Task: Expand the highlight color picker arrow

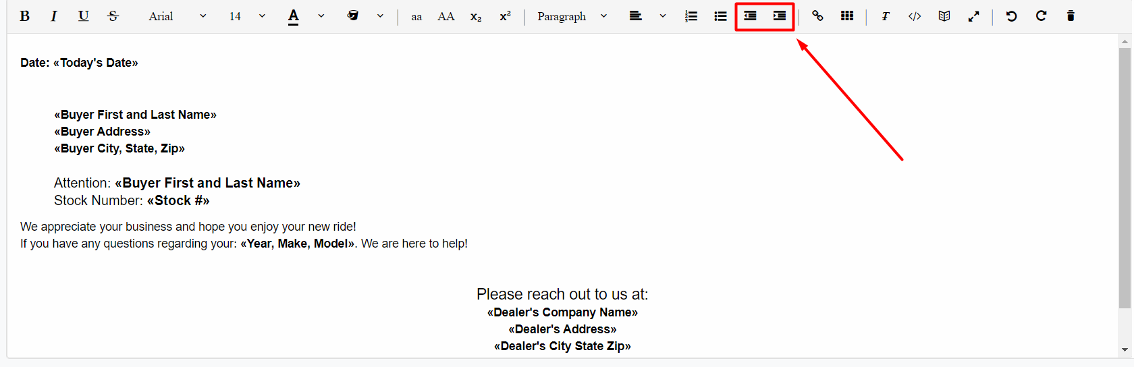Action: [380, 16]
